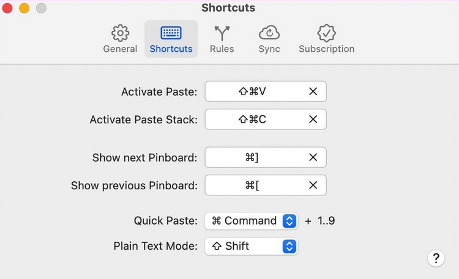Image resolution: width=459 pixels, height=279 pixels.
Task: Switch to the Rules tab label
Action: (222, 49)
